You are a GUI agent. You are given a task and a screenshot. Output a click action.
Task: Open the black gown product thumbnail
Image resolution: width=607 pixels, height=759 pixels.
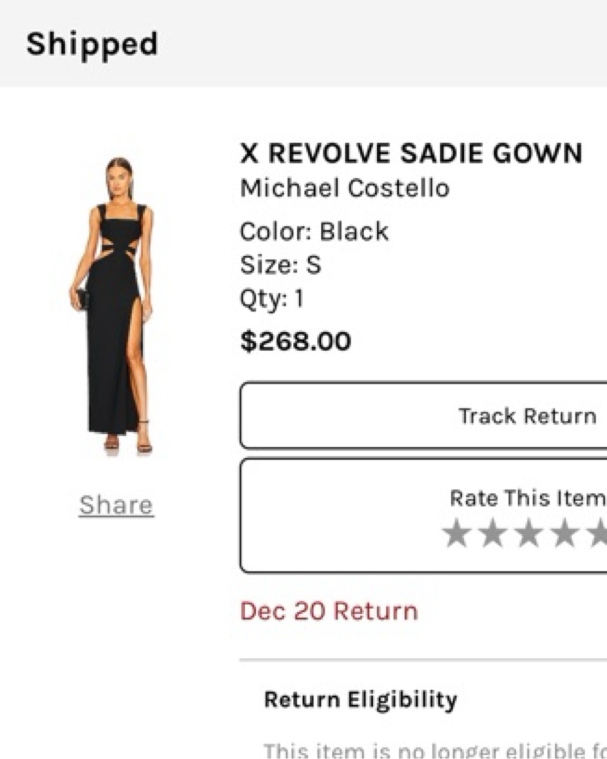click(x=115, y=304)
